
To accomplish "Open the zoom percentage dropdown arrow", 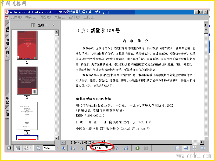I will click(57, 148).
